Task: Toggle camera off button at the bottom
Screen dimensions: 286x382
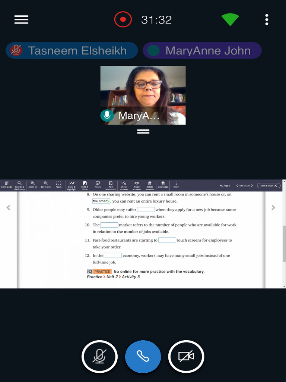Action: click(x=186, y=357)
